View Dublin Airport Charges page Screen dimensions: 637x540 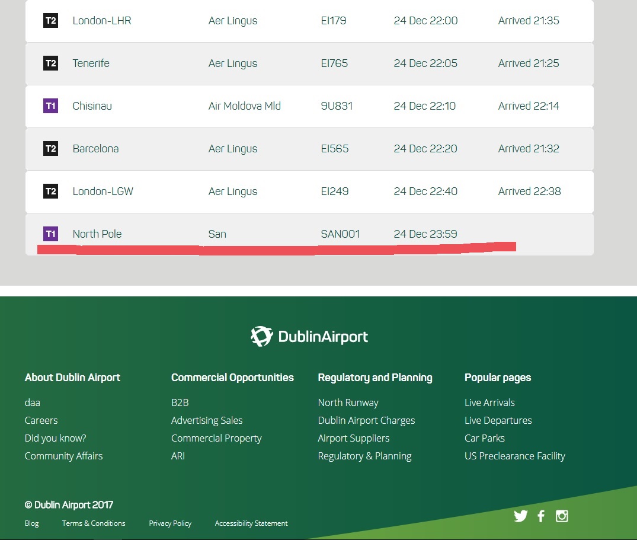(366, 420)
